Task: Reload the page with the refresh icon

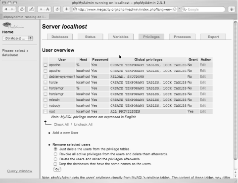Action: tap(57, 9)
